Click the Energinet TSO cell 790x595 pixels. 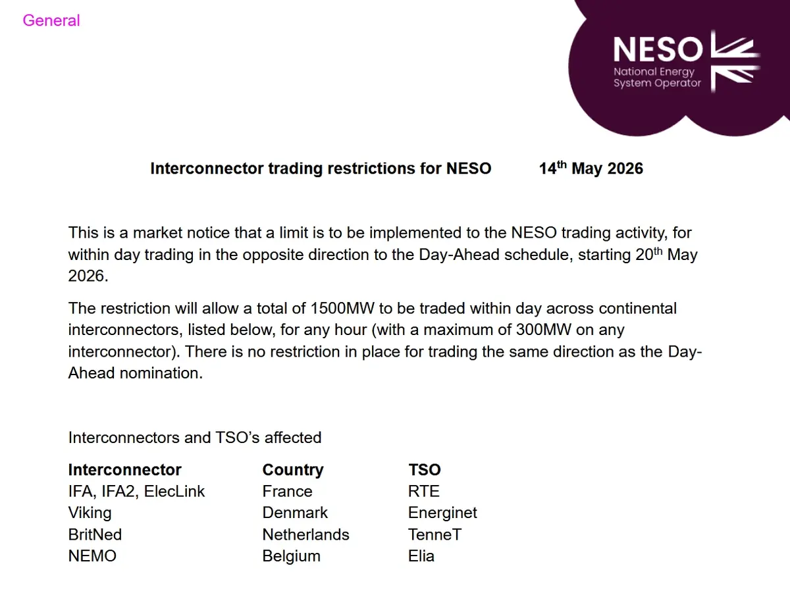point(442,513)
